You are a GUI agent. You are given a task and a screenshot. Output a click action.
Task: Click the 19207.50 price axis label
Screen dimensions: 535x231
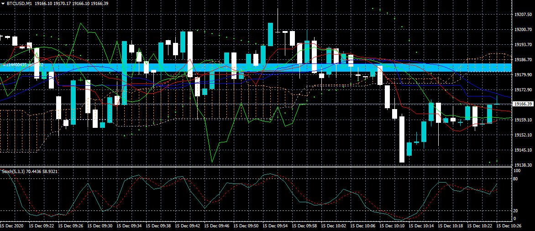[523, 15]
